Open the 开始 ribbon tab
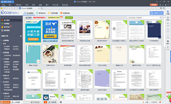171x104 pixels. pyautogui.click(x=3, y=5)
